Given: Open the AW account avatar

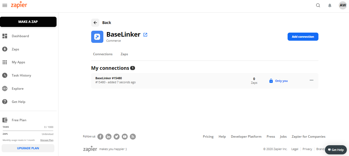Looking at the screenshot, I should pos(343,5).
